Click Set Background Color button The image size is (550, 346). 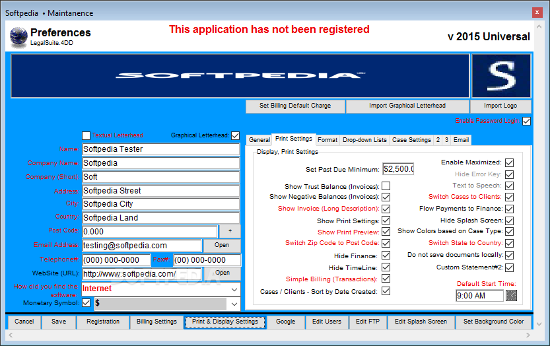coord(493,322)
